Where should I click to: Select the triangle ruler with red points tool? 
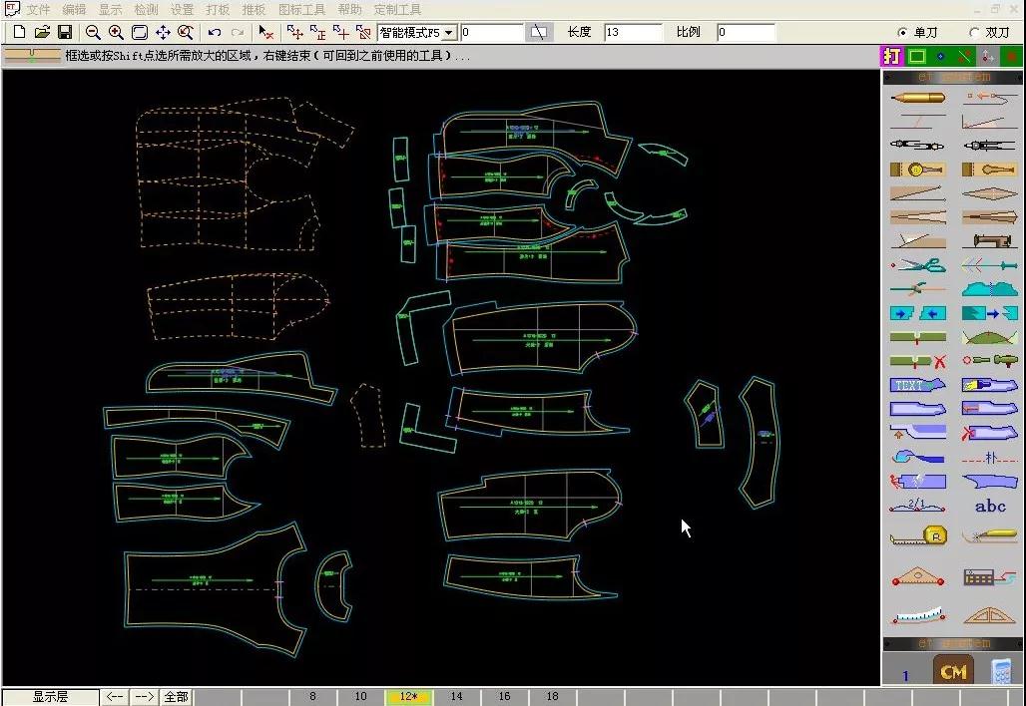[x=917, y=576]
